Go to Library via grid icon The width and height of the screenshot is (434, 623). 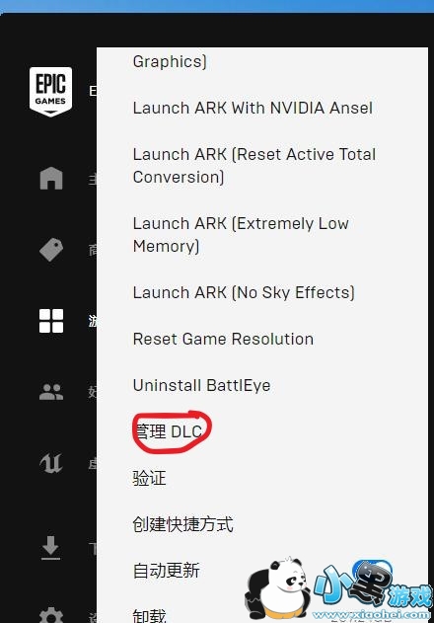pyautogui.click(x=51, y=321)
